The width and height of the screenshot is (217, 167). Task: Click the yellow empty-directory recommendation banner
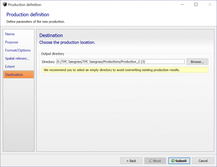pyautogui.click(x=125, y=70)
